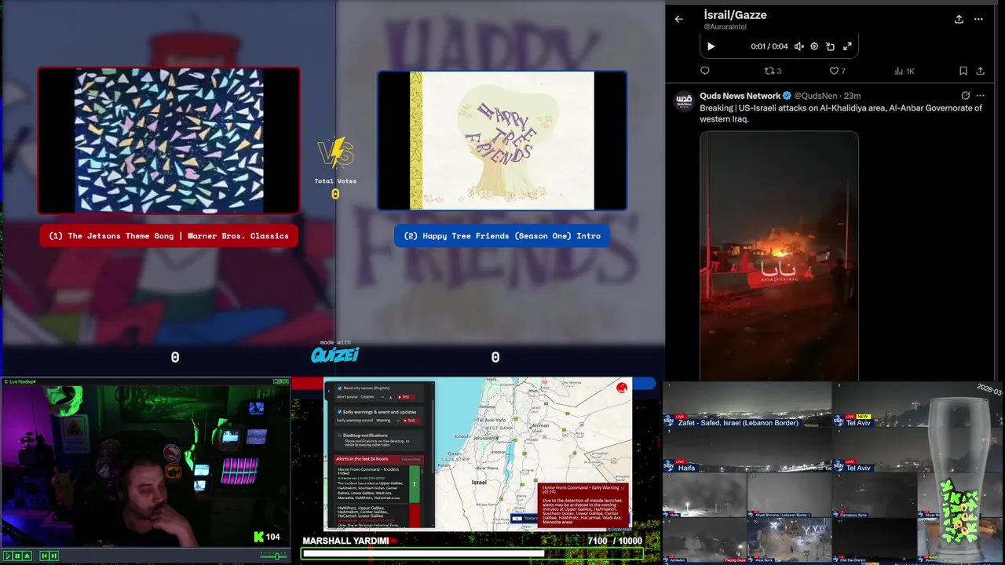This screenshot has width=1005, height=565.
Task: Open Quds News Network profile name
Action: point(740,96)
